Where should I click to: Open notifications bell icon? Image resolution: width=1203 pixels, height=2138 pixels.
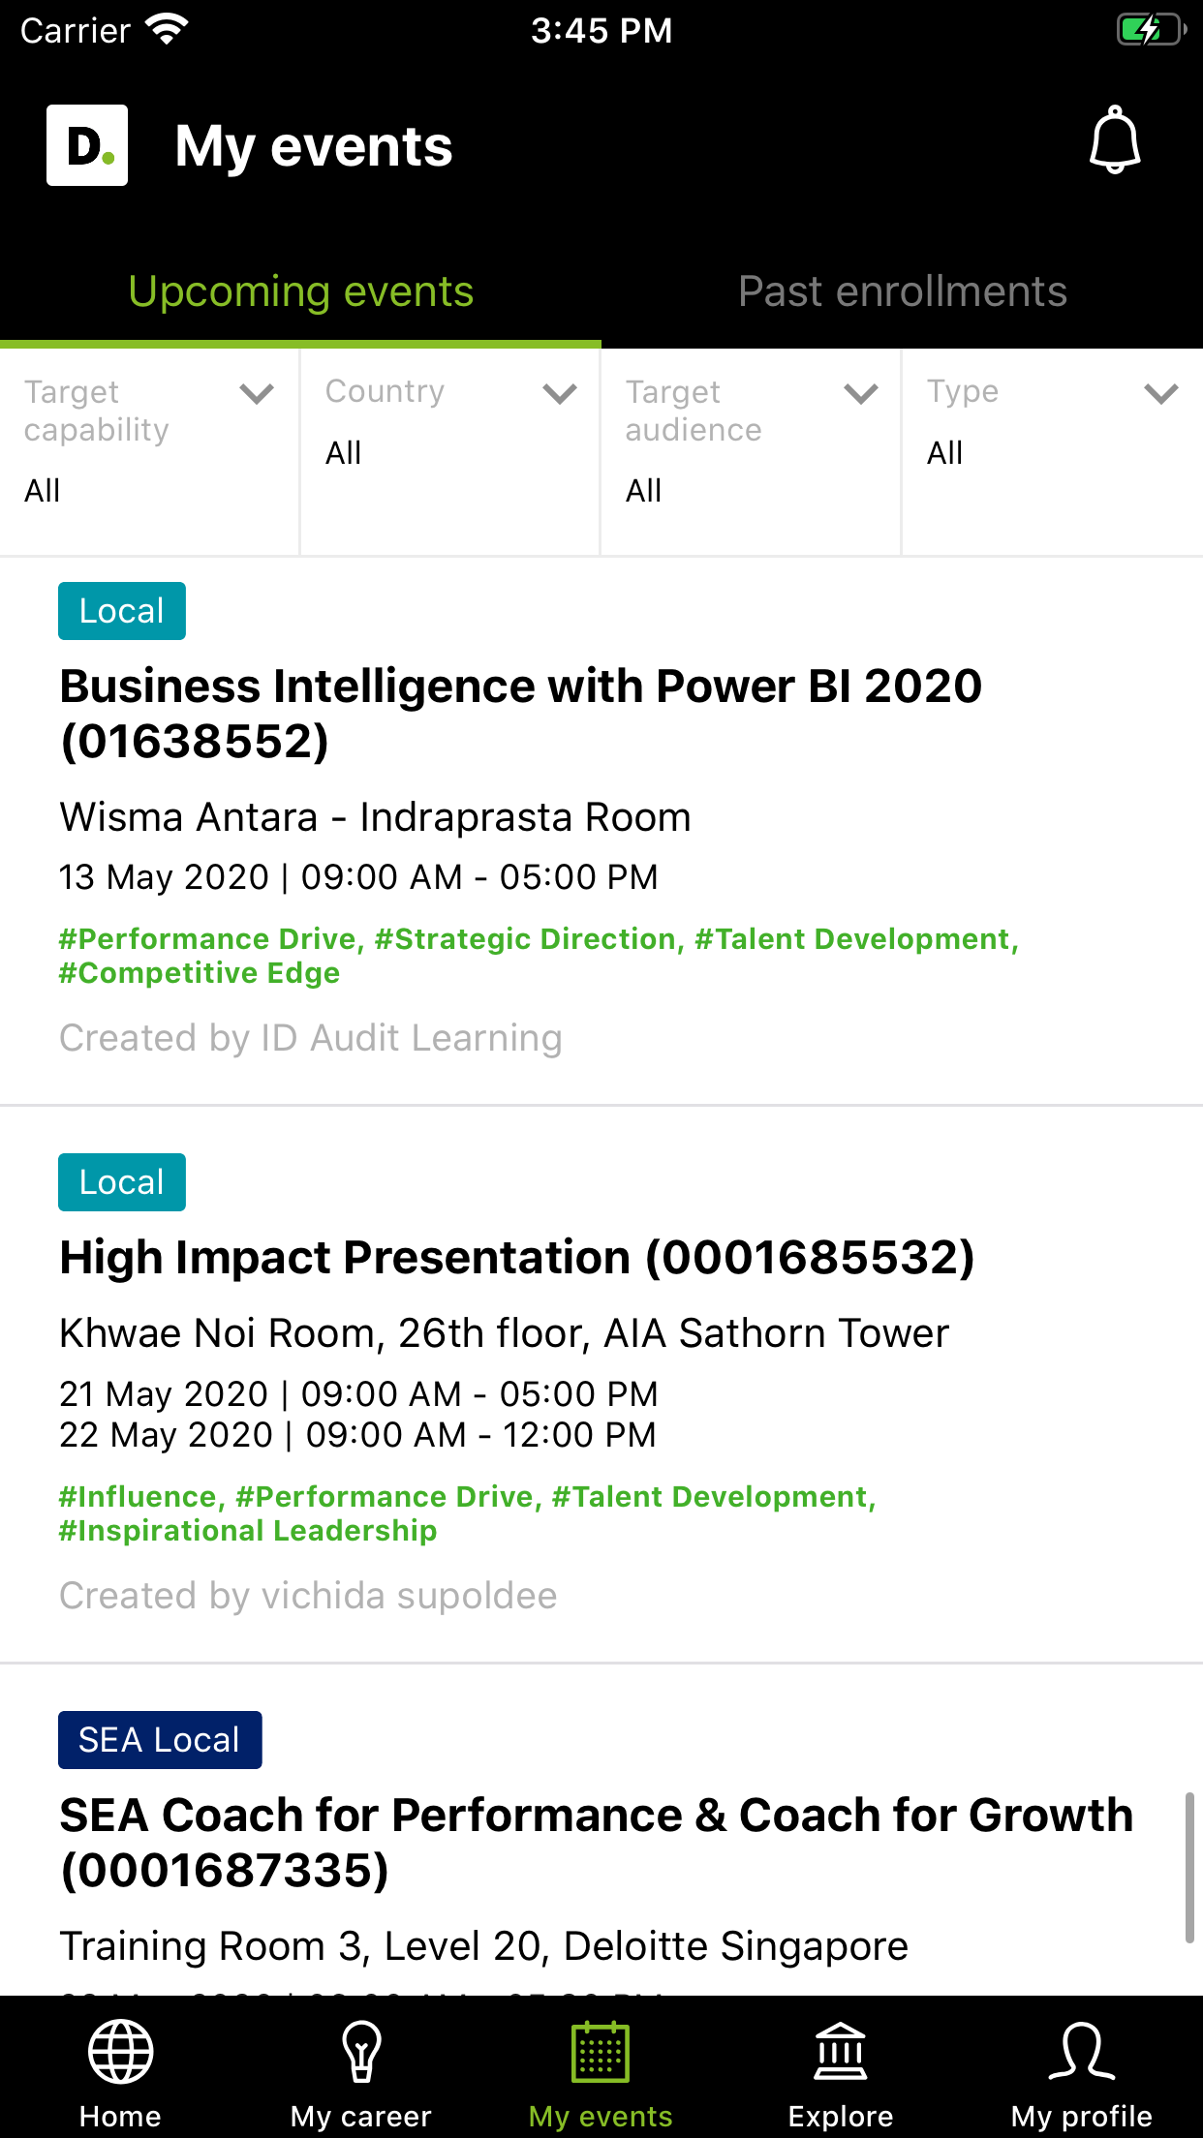click(x=1115, y=140)
